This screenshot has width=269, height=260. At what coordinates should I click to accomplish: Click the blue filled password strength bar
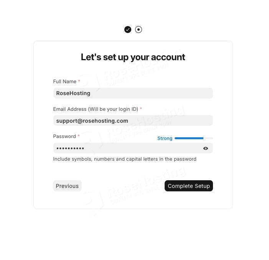(x=189, y=138)
